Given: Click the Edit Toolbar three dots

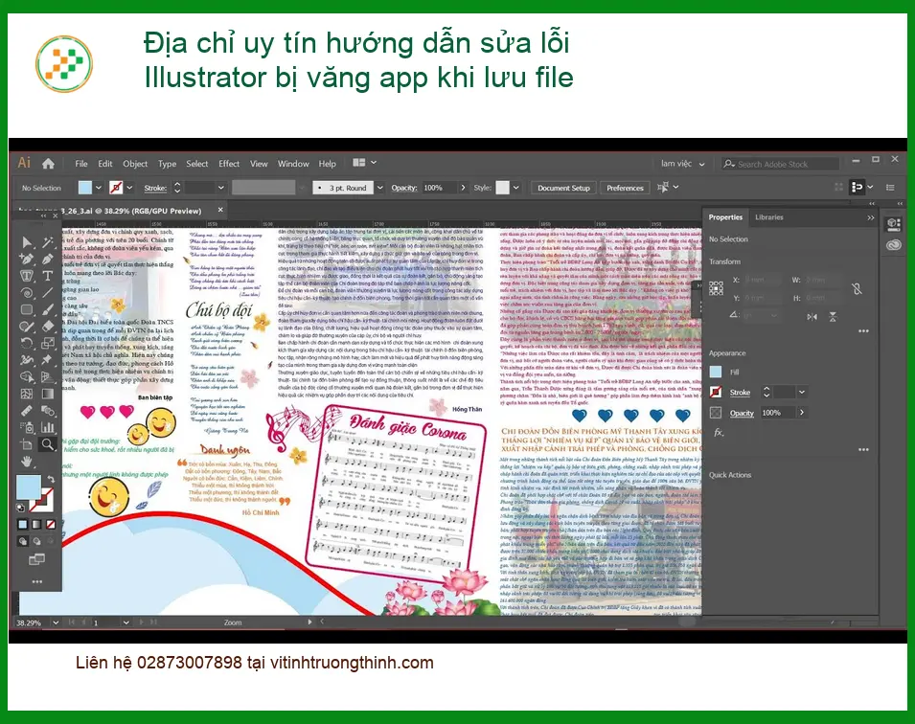Looking at the screenshot, I should [36, 581].
